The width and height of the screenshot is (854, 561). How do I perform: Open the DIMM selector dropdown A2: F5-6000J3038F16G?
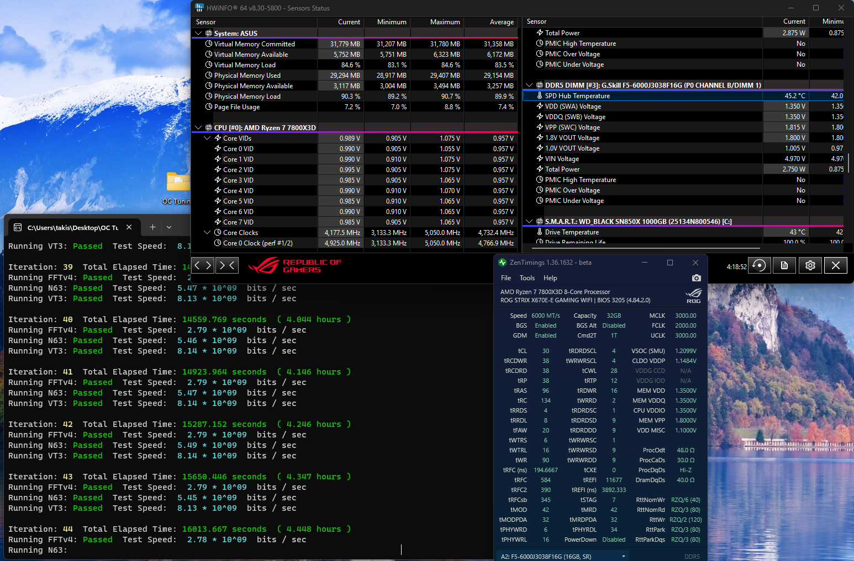[x=563, y=556]
